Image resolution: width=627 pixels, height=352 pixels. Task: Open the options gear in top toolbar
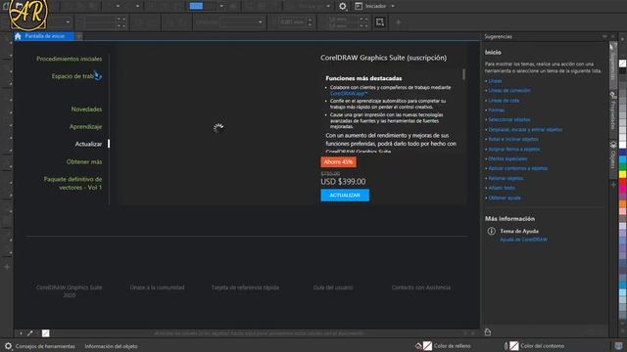point(343,6)
